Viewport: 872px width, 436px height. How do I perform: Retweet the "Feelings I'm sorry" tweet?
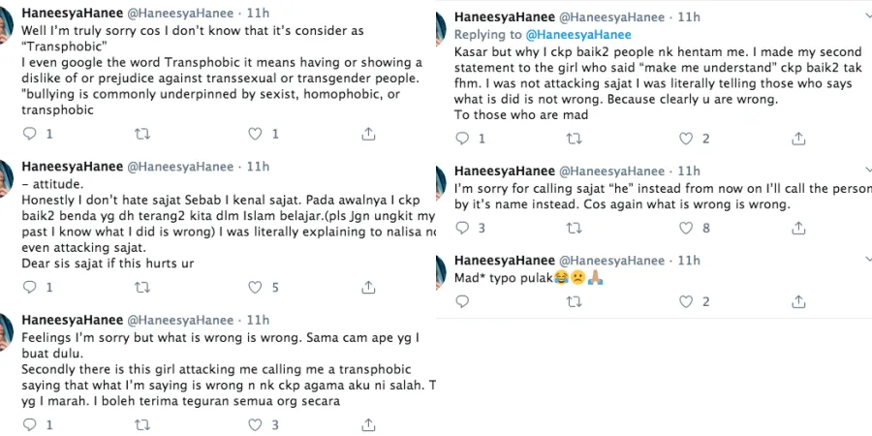point(142,424)
